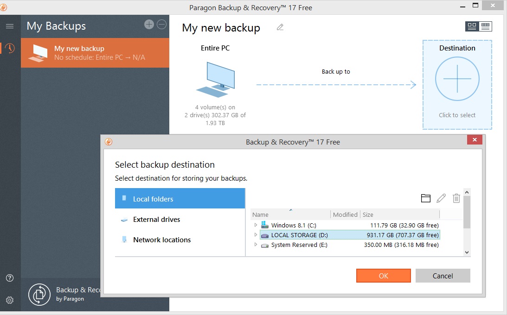Click the Click to select destination text
Image resolution: width=507 pixels, height=315 pixels.
pos(457,115)
